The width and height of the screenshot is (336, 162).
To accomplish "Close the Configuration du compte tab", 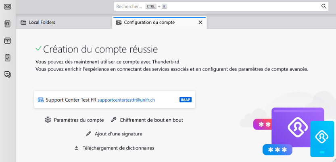I will pyautogui.click(x=200, y=23).
